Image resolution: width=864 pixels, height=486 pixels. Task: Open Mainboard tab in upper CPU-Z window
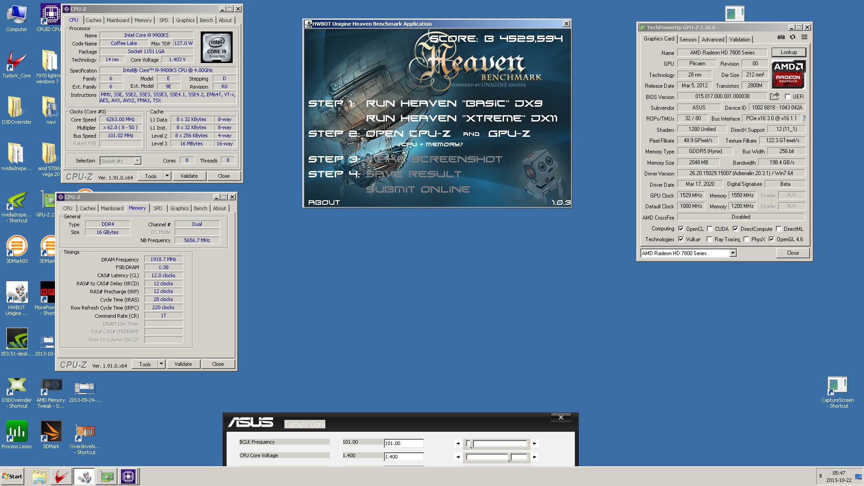pos(118,20)
